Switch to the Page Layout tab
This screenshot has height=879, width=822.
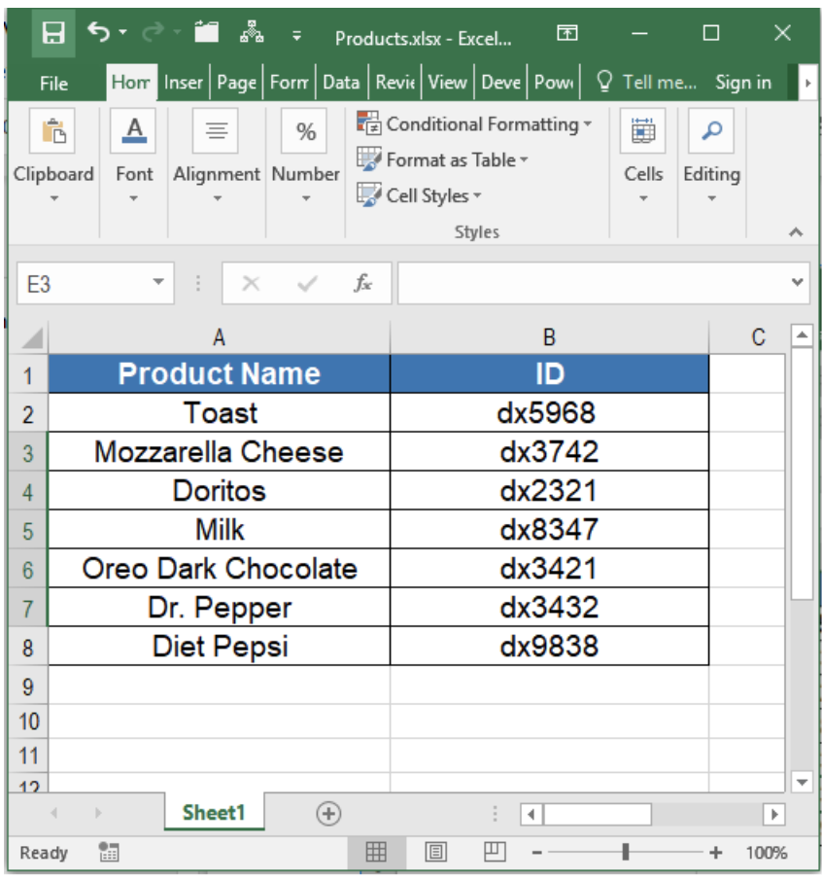237,83
